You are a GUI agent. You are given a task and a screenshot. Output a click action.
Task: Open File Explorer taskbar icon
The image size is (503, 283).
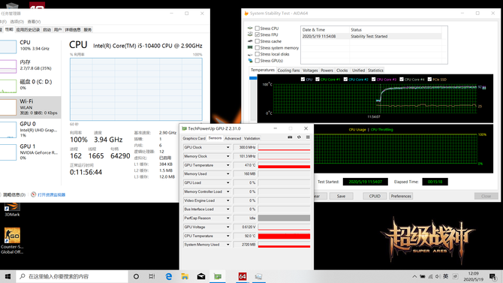[x=185, y=276]
